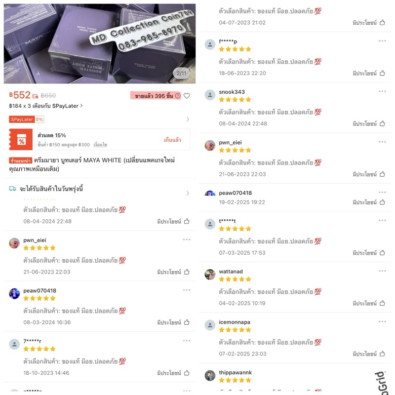Image resolution: width=395 pixels, height=395 pixels.
Task: Mark wattanad's review as helpful
Action: 382,303
